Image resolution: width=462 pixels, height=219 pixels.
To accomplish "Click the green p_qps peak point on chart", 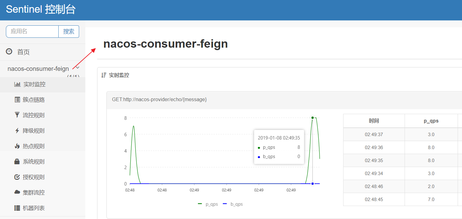I will (x=312, y=118).
